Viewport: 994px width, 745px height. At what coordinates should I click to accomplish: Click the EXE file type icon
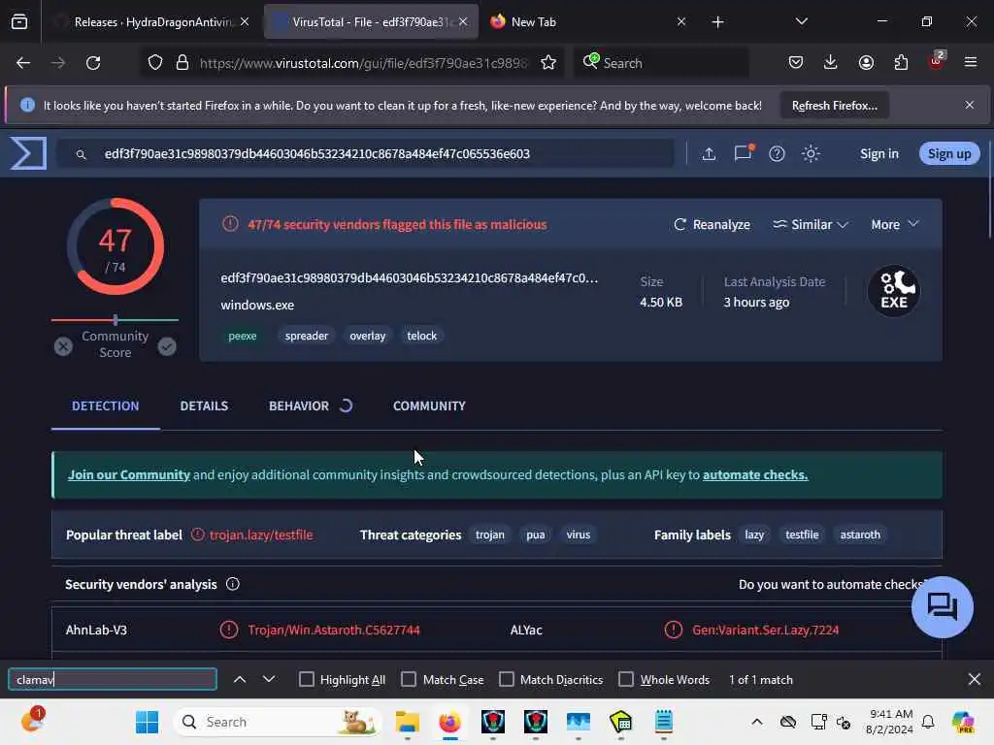click(894, 291)
